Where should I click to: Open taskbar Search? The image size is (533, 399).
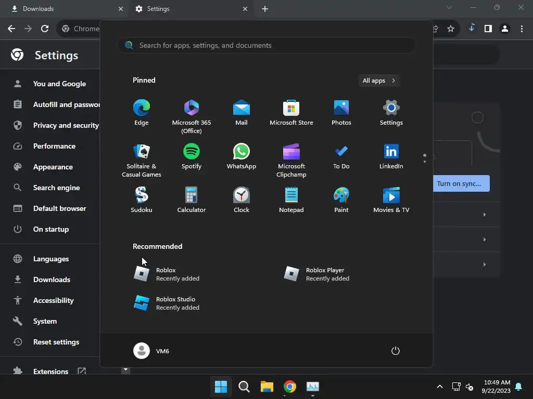coord(244,387)
